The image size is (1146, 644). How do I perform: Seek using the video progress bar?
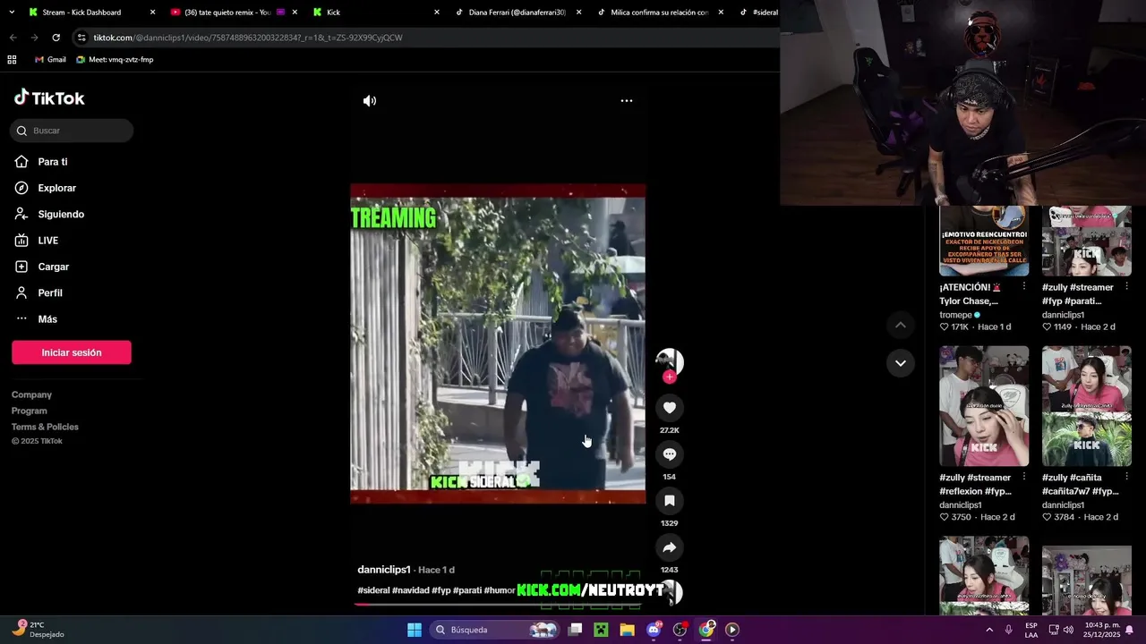(498, 604)
